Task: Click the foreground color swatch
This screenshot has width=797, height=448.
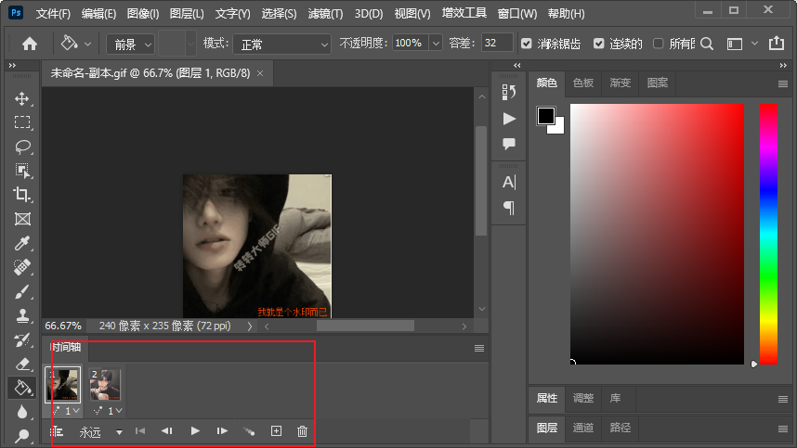Action: click(x=546, y=116)
